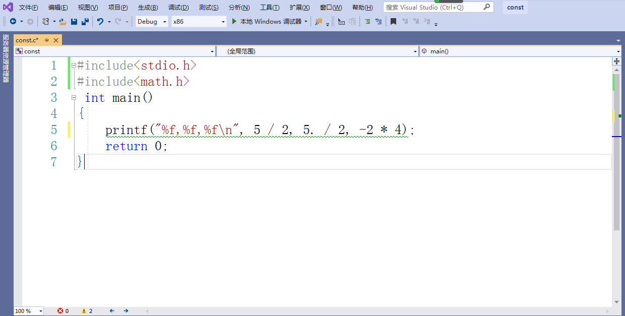The width and height of the screenshot is (625, 316).
Task: Click the const solution name label
Action: tap(516, 8)
